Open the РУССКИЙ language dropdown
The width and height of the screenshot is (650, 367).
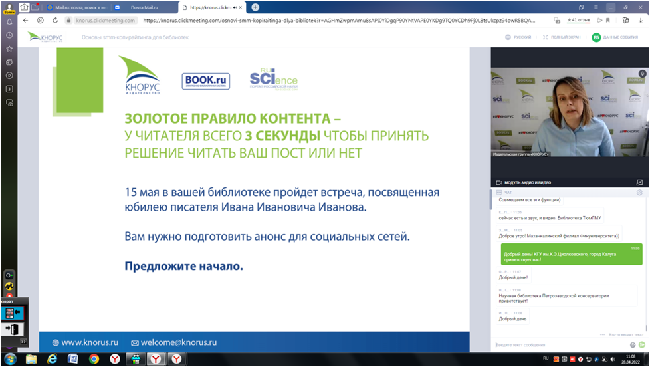tap(518, 37)
